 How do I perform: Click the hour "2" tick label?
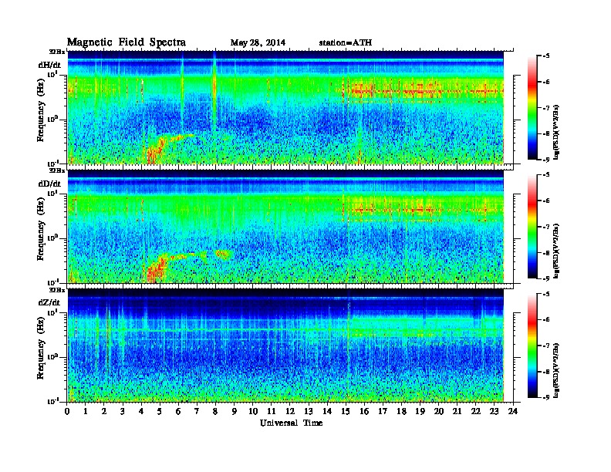[x=104, y=412]
